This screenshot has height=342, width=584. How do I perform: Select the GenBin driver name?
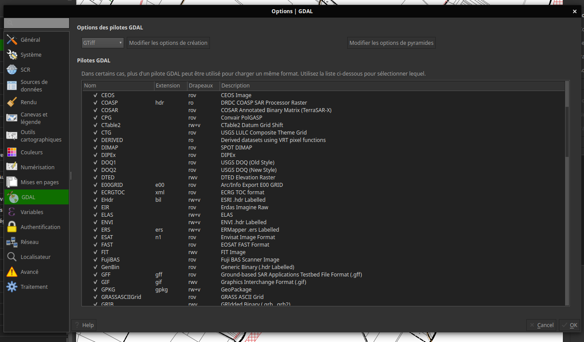[110, 267]
